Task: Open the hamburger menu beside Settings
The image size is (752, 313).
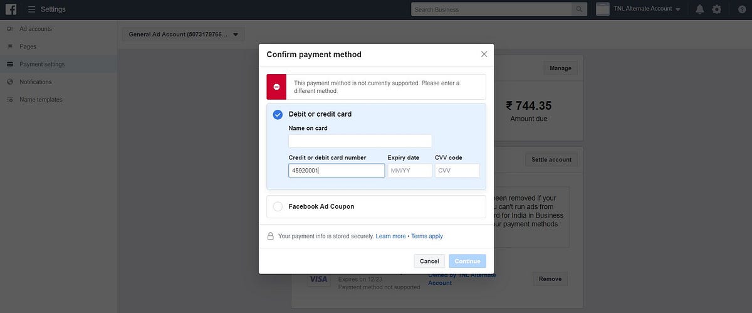Action: point(31,9)
